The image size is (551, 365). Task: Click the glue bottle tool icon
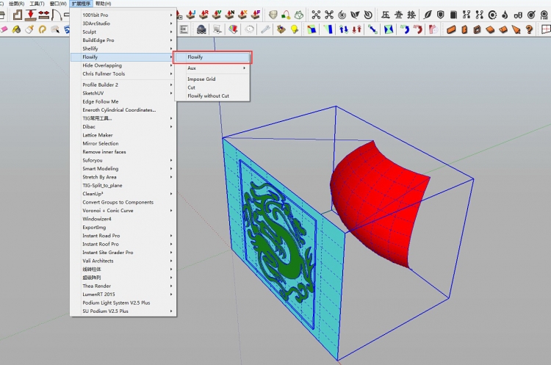tap(29, 29)
